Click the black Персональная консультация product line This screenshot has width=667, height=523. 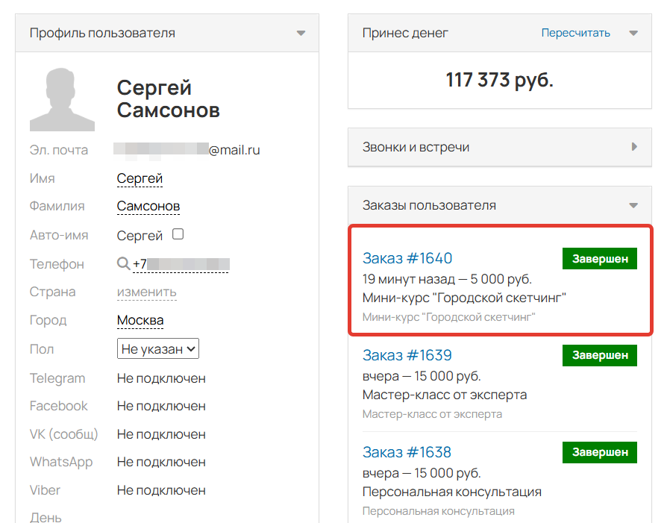pyautogui.click(x=452, y=492)
